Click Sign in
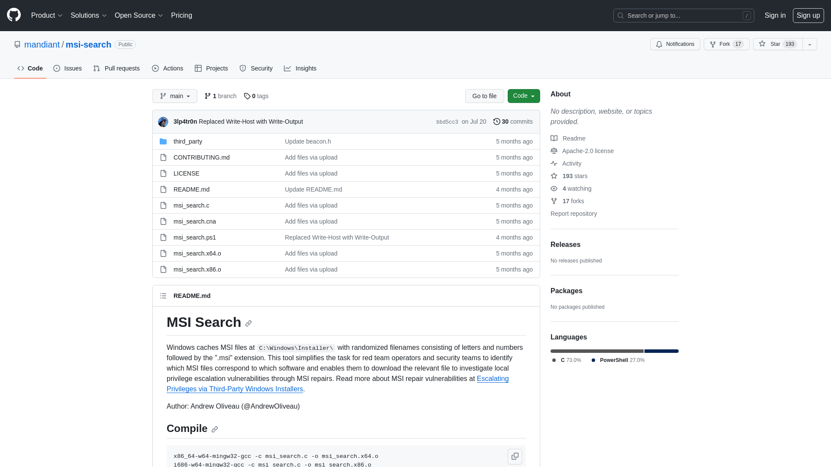Image resolution: width=831 pixels, height=467 pixels. (x=775, y=16)
